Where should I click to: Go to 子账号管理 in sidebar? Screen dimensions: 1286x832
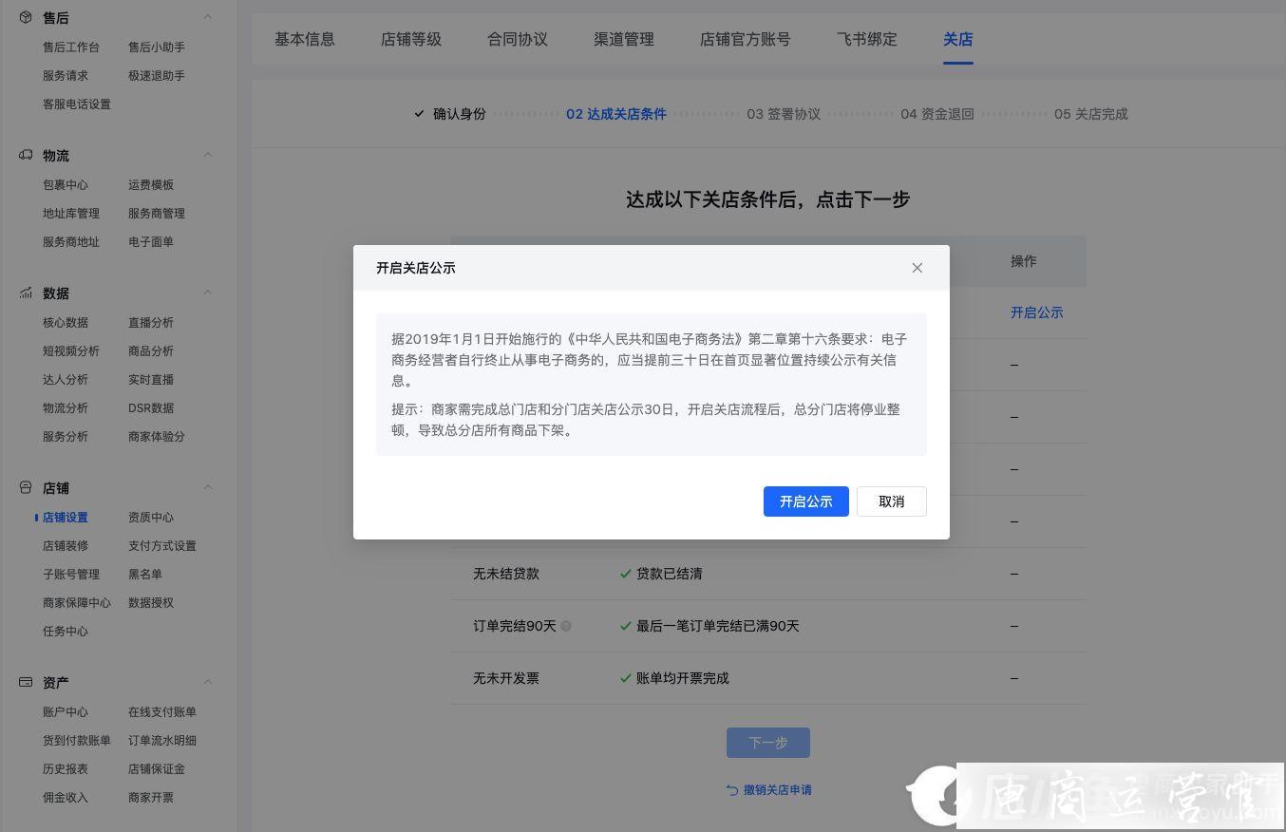coord(71,574)
